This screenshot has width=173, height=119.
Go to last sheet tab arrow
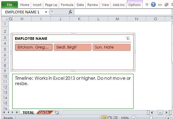(x=17, y=112)
